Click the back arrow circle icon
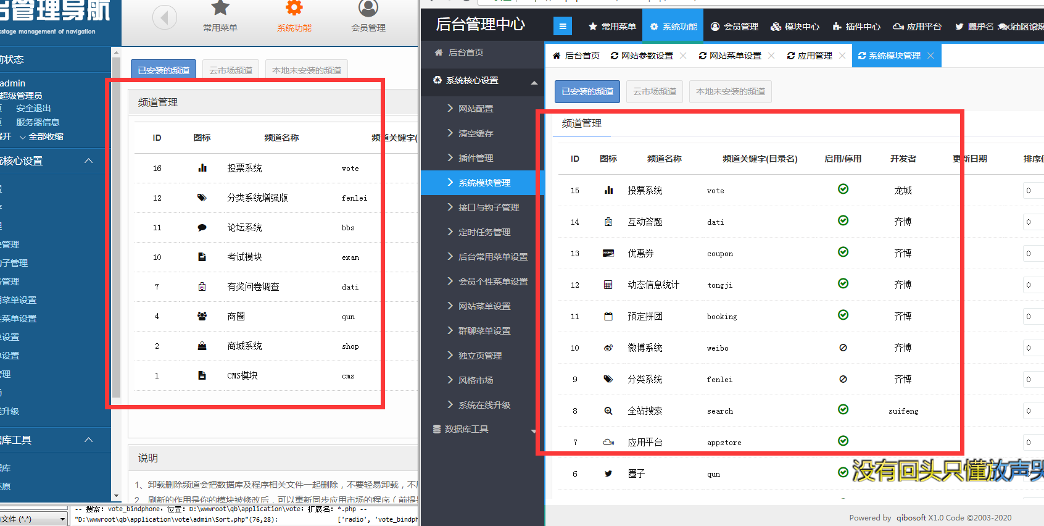 pyautogui.click(x=165, y=17)
